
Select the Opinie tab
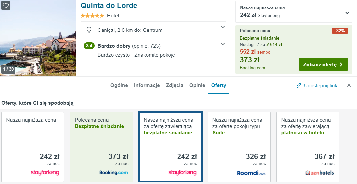pos(197,85)
